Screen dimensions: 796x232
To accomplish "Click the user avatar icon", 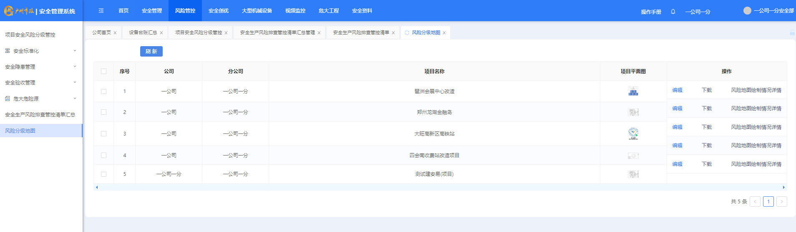I will pos(747,11).
